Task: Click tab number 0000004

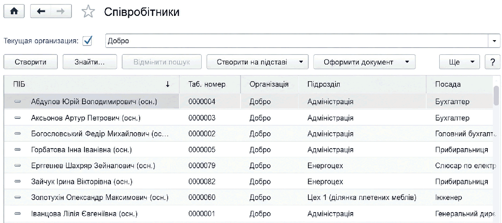Action: click(202, 102)
